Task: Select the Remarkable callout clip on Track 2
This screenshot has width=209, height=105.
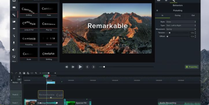Action: coord(51,95)
